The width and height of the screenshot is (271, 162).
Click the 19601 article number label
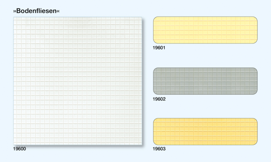(159, 48)
